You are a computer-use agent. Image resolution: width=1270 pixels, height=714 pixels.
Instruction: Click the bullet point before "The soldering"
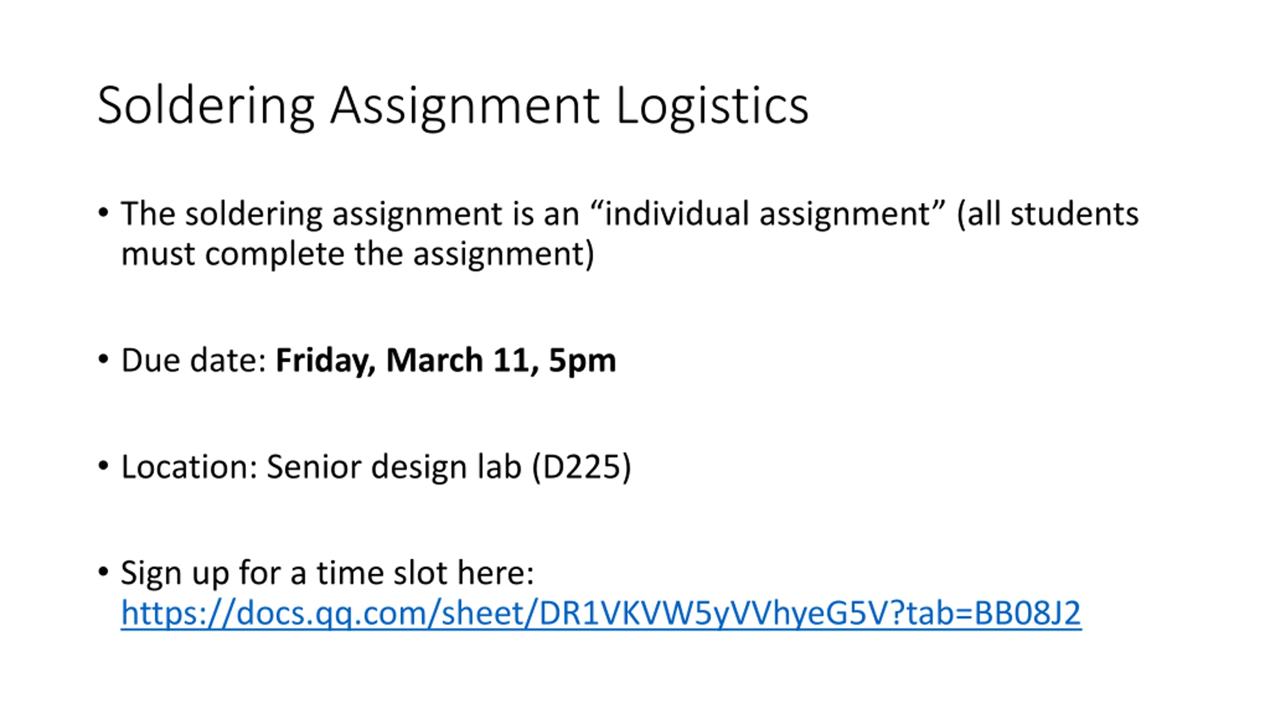[103, 213]
